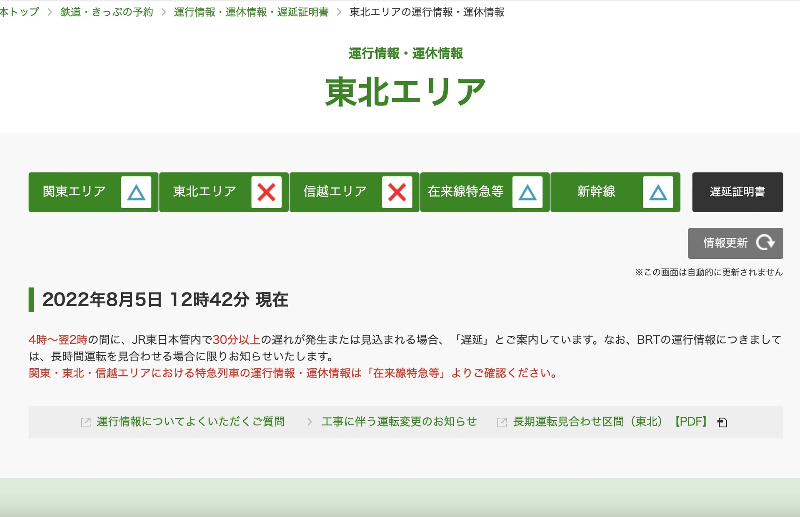The height and width of the screenshot is (517, 800).
Task: Open the 遅延証明書 page
Action: (737, 192)
